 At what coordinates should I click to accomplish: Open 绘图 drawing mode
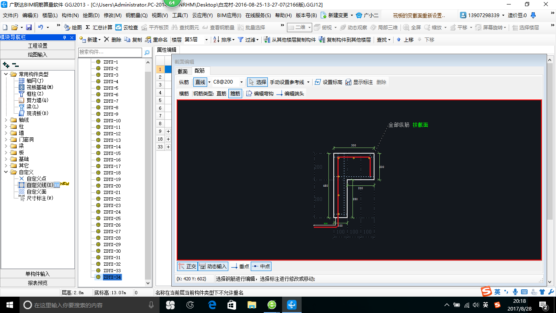73,27
